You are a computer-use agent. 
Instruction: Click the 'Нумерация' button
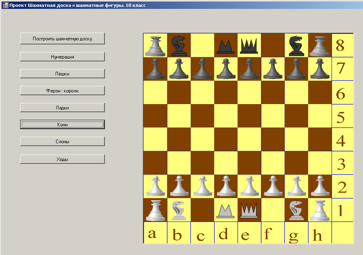click(63, 57)
